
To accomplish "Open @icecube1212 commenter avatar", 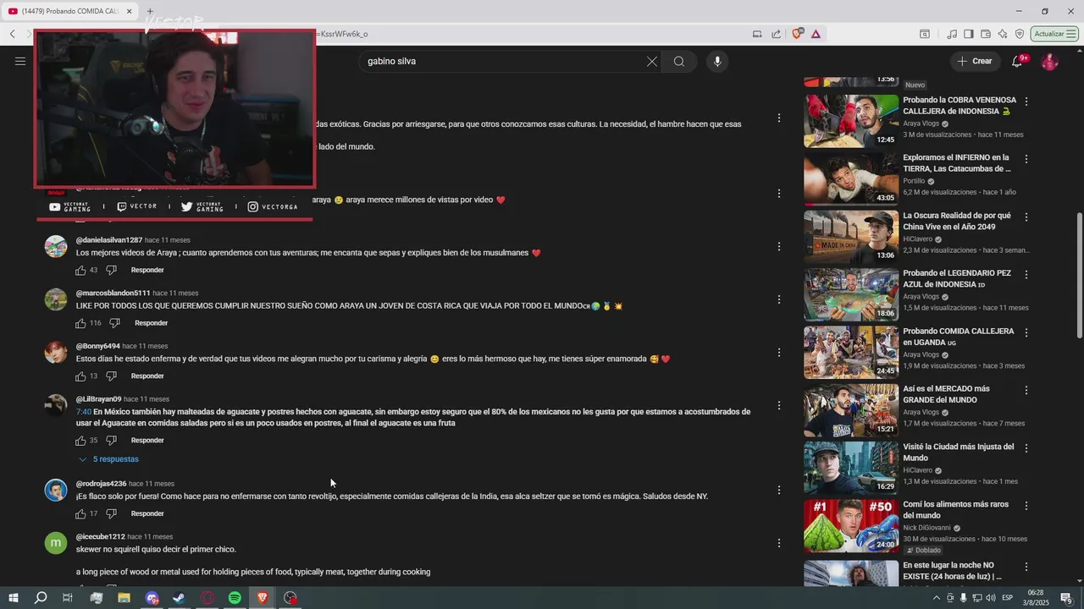I will 56,542.
